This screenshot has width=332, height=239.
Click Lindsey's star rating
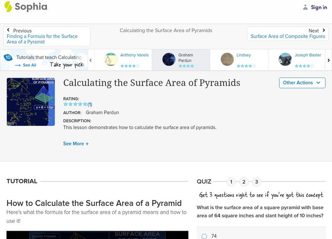[x=246, y=66]
